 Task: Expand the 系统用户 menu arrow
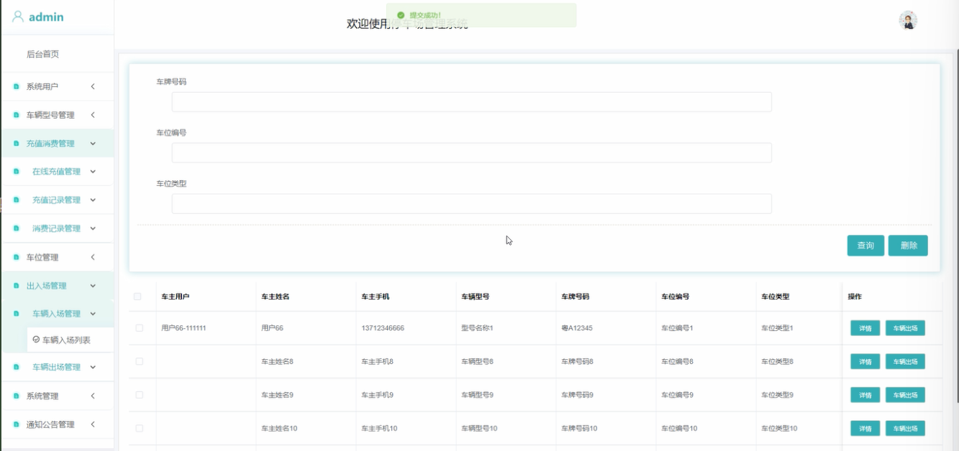(x=93, y=87)
